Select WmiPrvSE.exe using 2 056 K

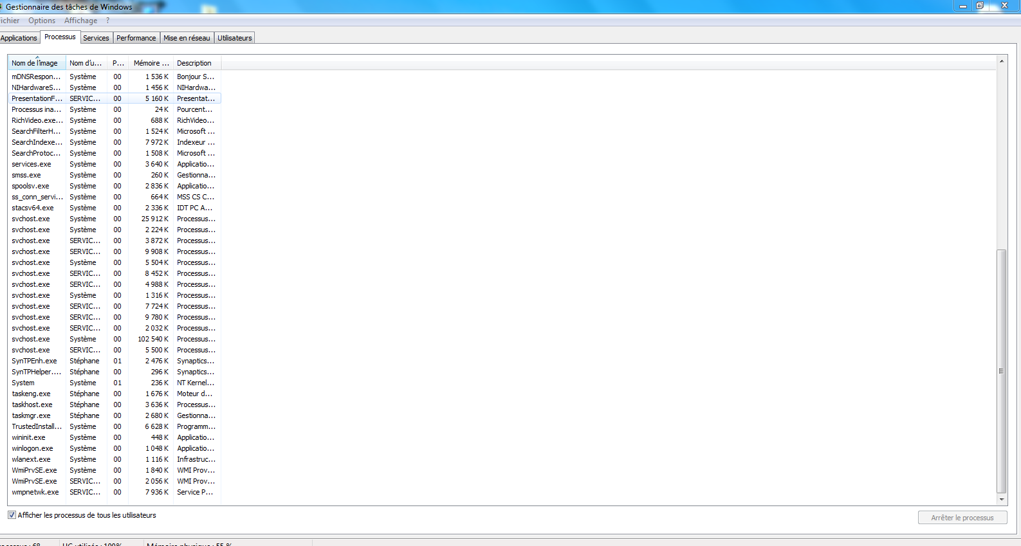tap(115, 481)
